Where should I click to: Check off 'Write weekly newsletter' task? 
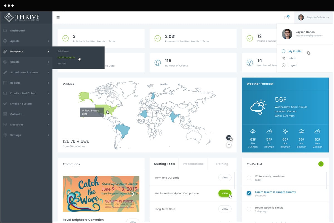(249, 178)
